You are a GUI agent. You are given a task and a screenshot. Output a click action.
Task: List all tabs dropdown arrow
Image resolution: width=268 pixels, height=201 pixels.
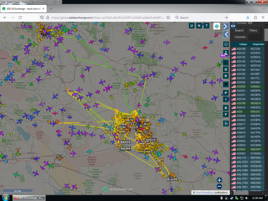pyautogui.click(x=264, y=9)
